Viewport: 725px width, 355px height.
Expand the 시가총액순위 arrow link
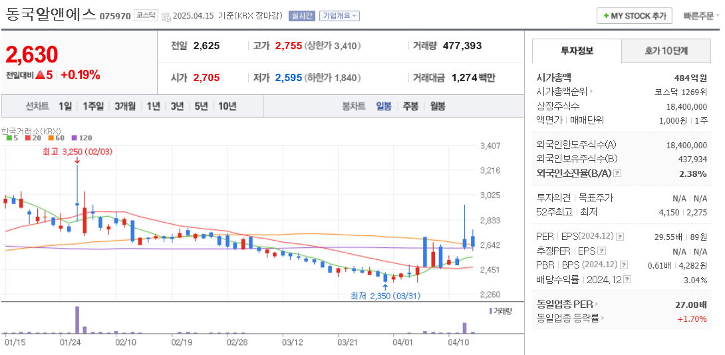tap(591, 92)
